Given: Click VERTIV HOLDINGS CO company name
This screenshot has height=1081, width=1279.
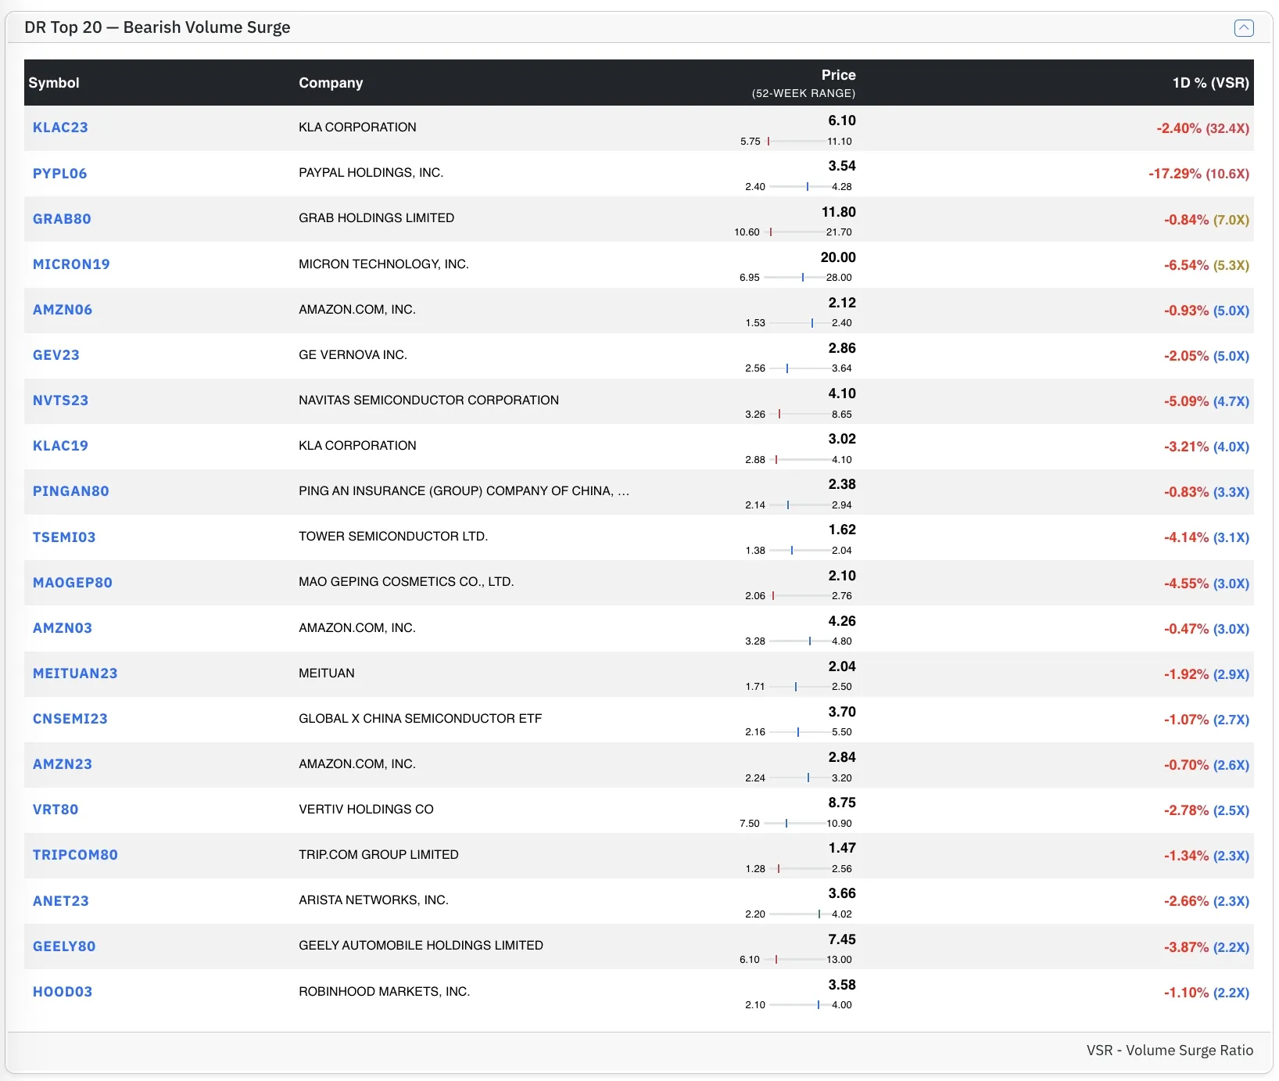Looking at the screenshot, I should pyautogui.click(x=366, y=810).
